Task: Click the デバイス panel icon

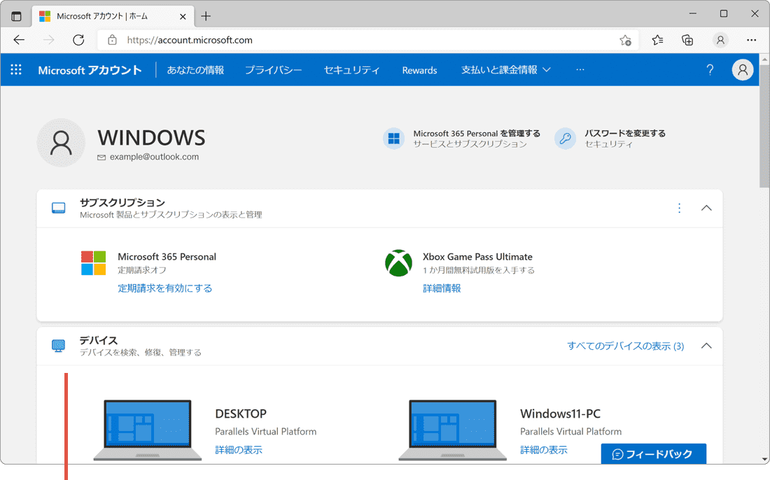Action: (x=58, y=346)
